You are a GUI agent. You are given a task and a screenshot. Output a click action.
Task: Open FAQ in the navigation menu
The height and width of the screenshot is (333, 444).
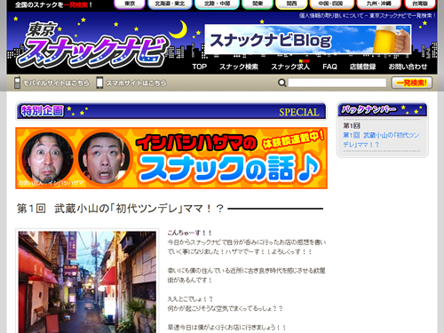point(329,67)
